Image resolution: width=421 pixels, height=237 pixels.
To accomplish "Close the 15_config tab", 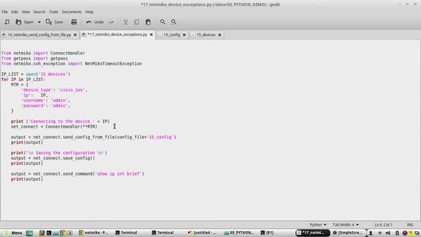I will coord(184,35).
